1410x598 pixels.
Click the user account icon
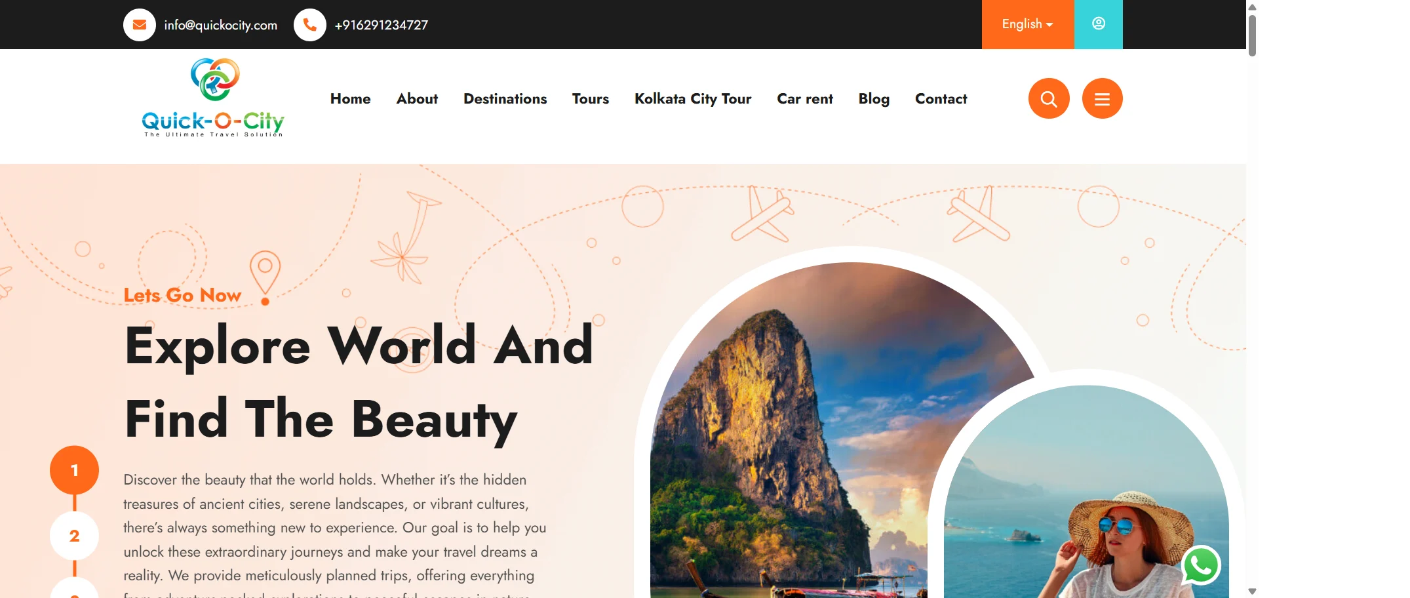pyautogui.click(x=1098, y=24)
